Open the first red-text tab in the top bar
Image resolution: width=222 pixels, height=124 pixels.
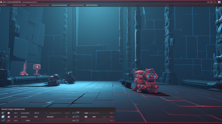pyautogui.click(x=20, y=5)
